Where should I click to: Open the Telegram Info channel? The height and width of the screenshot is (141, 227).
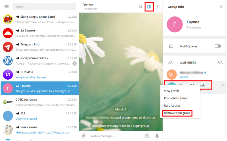click(x=40, y=47)
